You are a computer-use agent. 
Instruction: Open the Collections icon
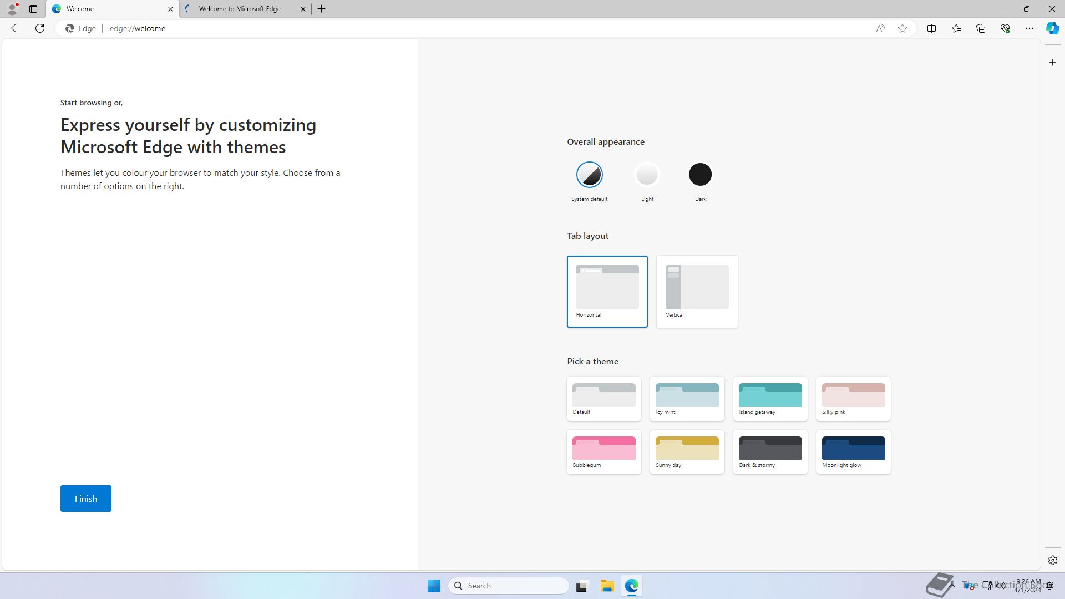point(980,28)
